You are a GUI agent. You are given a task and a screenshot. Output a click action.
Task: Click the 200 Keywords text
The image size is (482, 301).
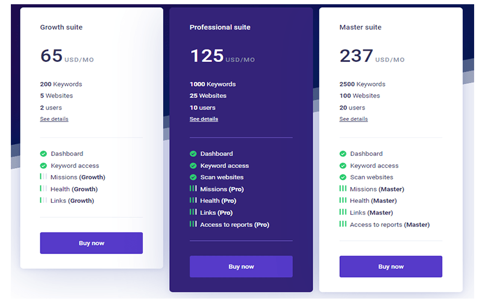[61, 84]
